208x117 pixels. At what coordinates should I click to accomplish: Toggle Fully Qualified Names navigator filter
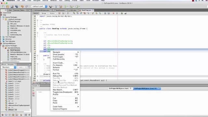point(21,115)
